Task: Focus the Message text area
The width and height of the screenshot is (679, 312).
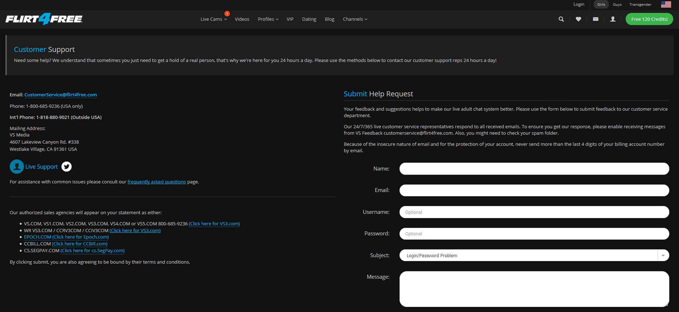Action: click(x=534, y=289)
